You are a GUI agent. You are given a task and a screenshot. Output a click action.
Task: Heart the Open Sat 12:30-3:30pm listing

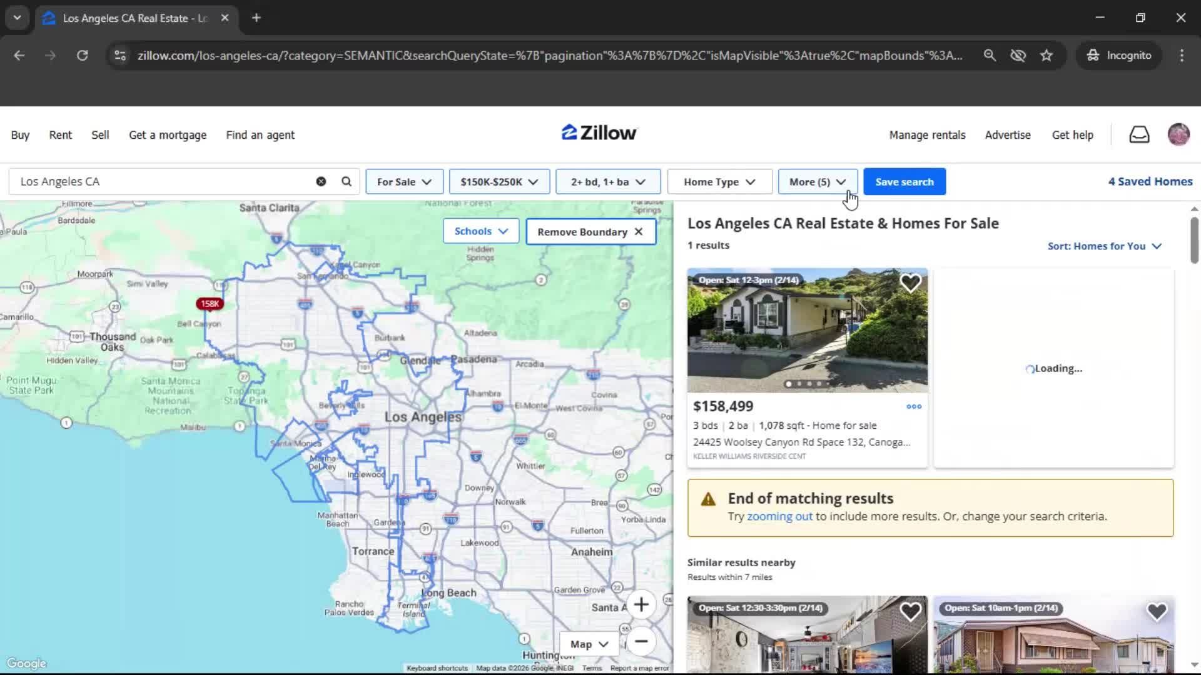point(911,611)
